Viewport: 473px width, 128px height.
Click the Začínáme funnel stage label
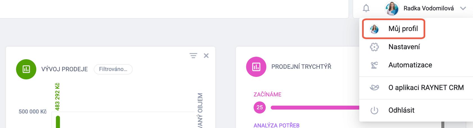pos(267,94)
